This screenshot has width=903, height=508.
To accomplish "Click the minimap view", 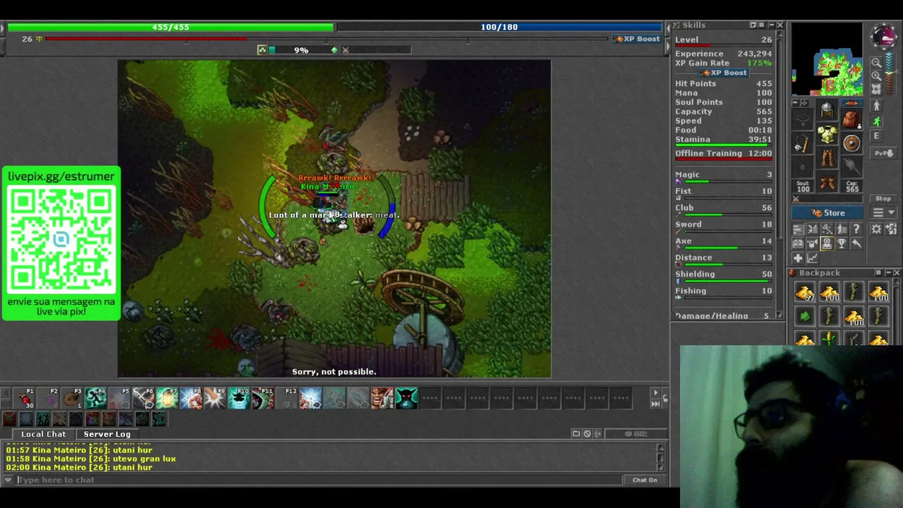I will (827, 60).
